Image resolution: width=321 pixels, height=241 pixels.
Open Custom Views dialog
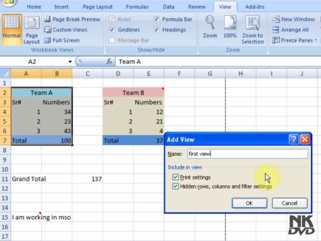pos(66,29)
